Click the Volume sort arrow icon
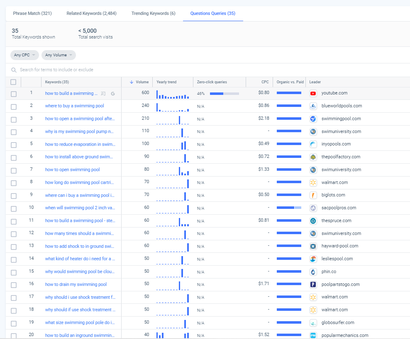Screen dimensions: 410x339 (x=132, y=82)
